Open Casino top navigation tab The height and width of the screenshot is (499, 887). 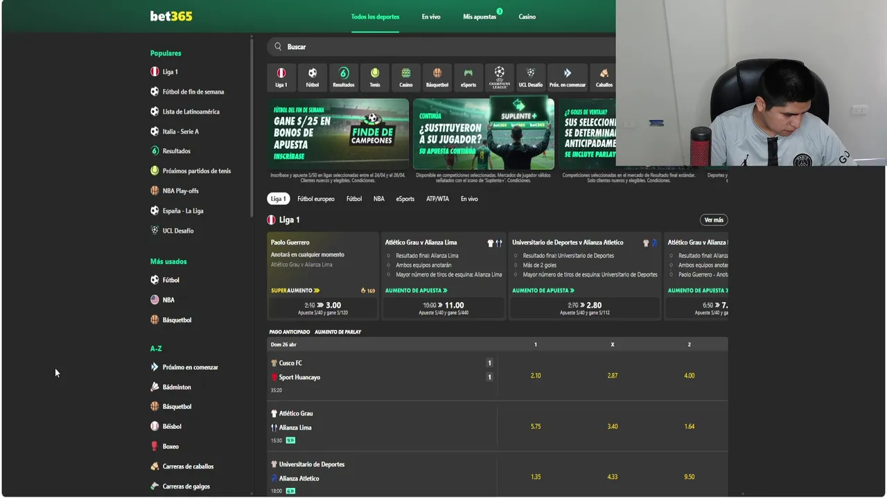(x=527, y=17)
